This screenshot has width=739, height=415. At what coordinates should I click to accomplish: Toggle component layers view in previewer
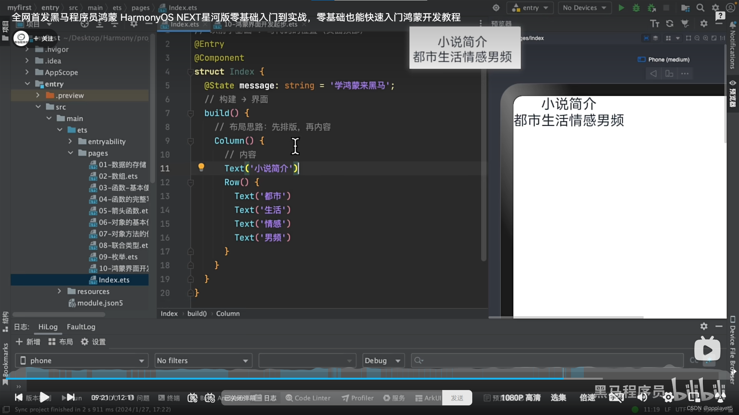[655, 38]
